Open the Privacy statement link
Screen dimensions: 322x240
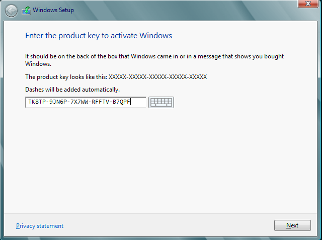tap(40, 226)
